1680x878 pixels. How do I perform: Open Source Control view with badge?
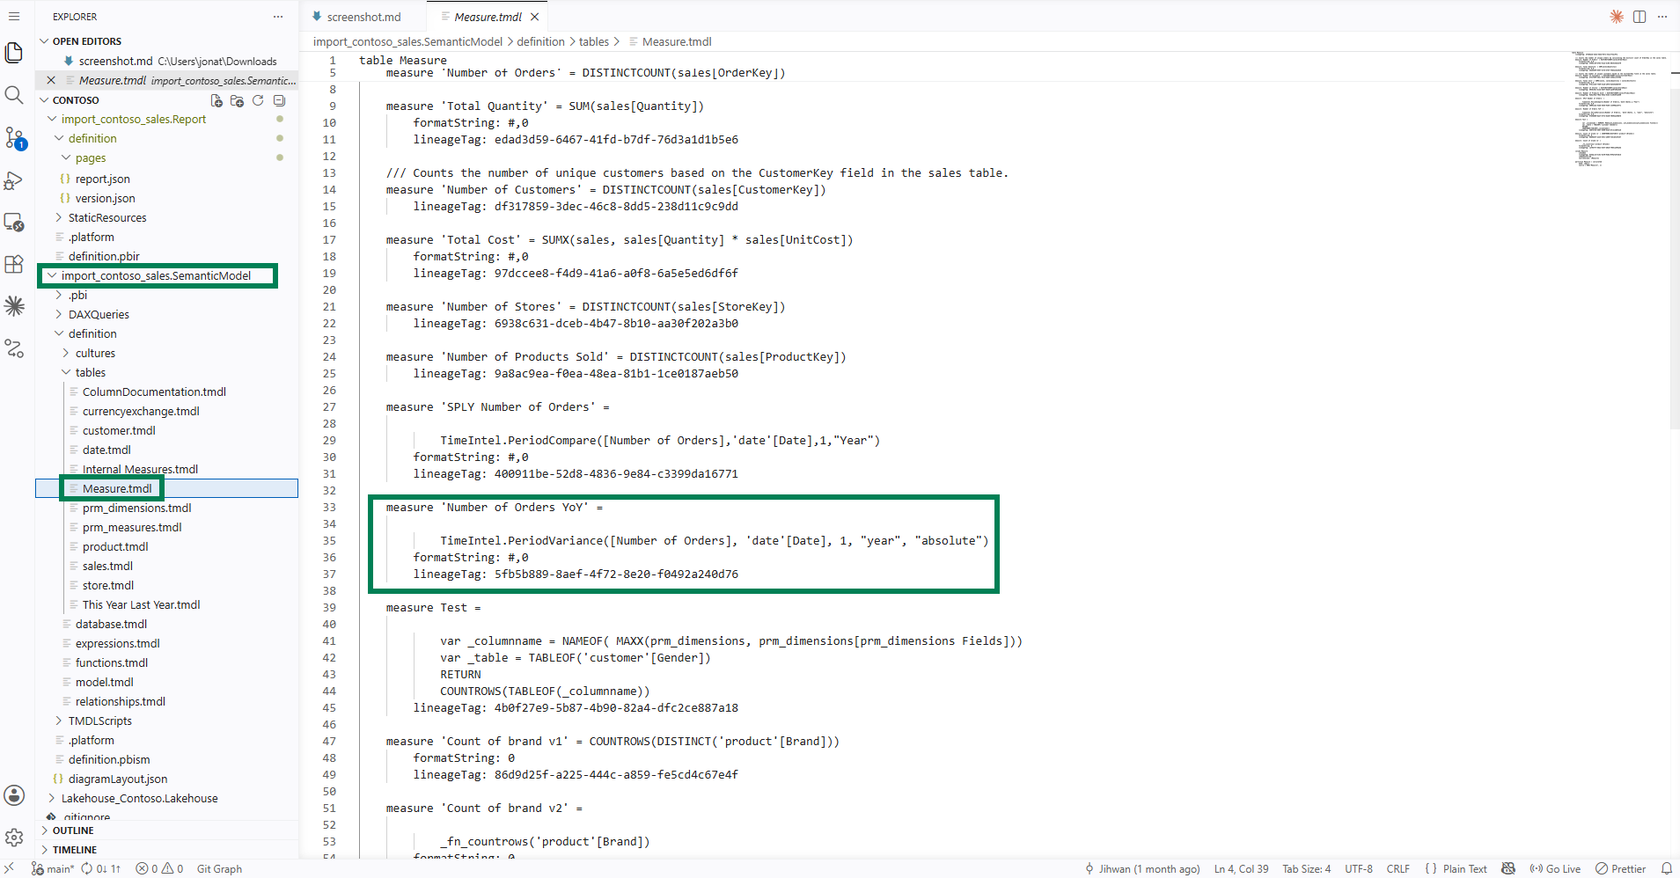pyautogui.click(x=14, y=137)
